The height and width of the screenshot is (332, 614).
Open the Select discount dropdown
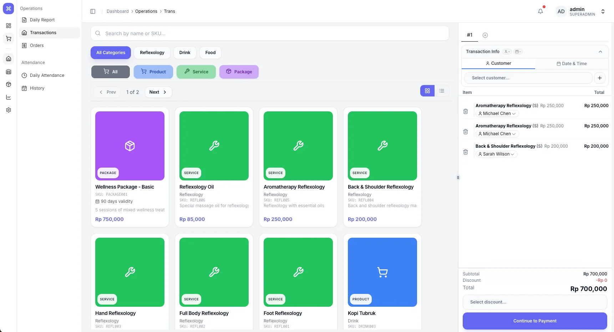(x=534, y=302)
